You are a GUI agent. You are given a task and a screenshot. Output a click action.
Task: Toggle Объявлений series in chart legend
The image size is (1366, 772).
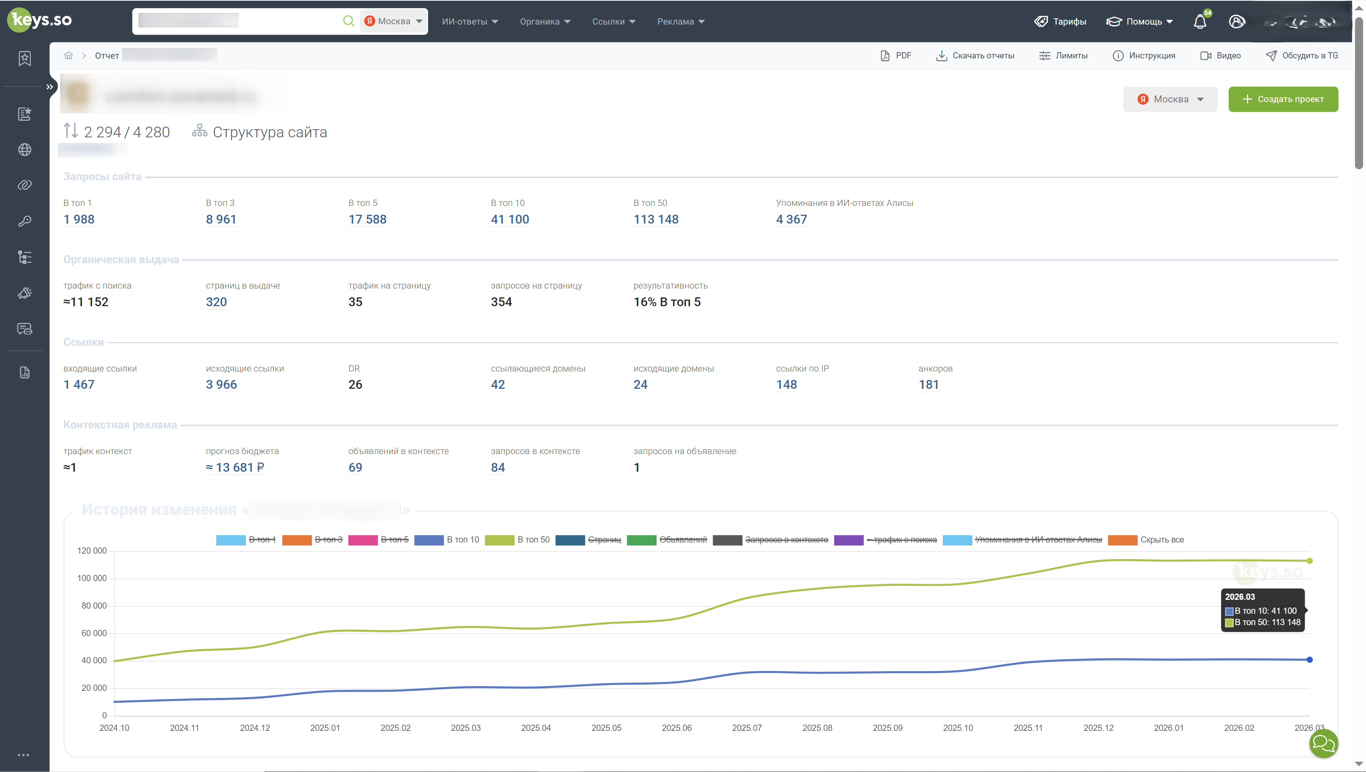click(x=667, y=540)
